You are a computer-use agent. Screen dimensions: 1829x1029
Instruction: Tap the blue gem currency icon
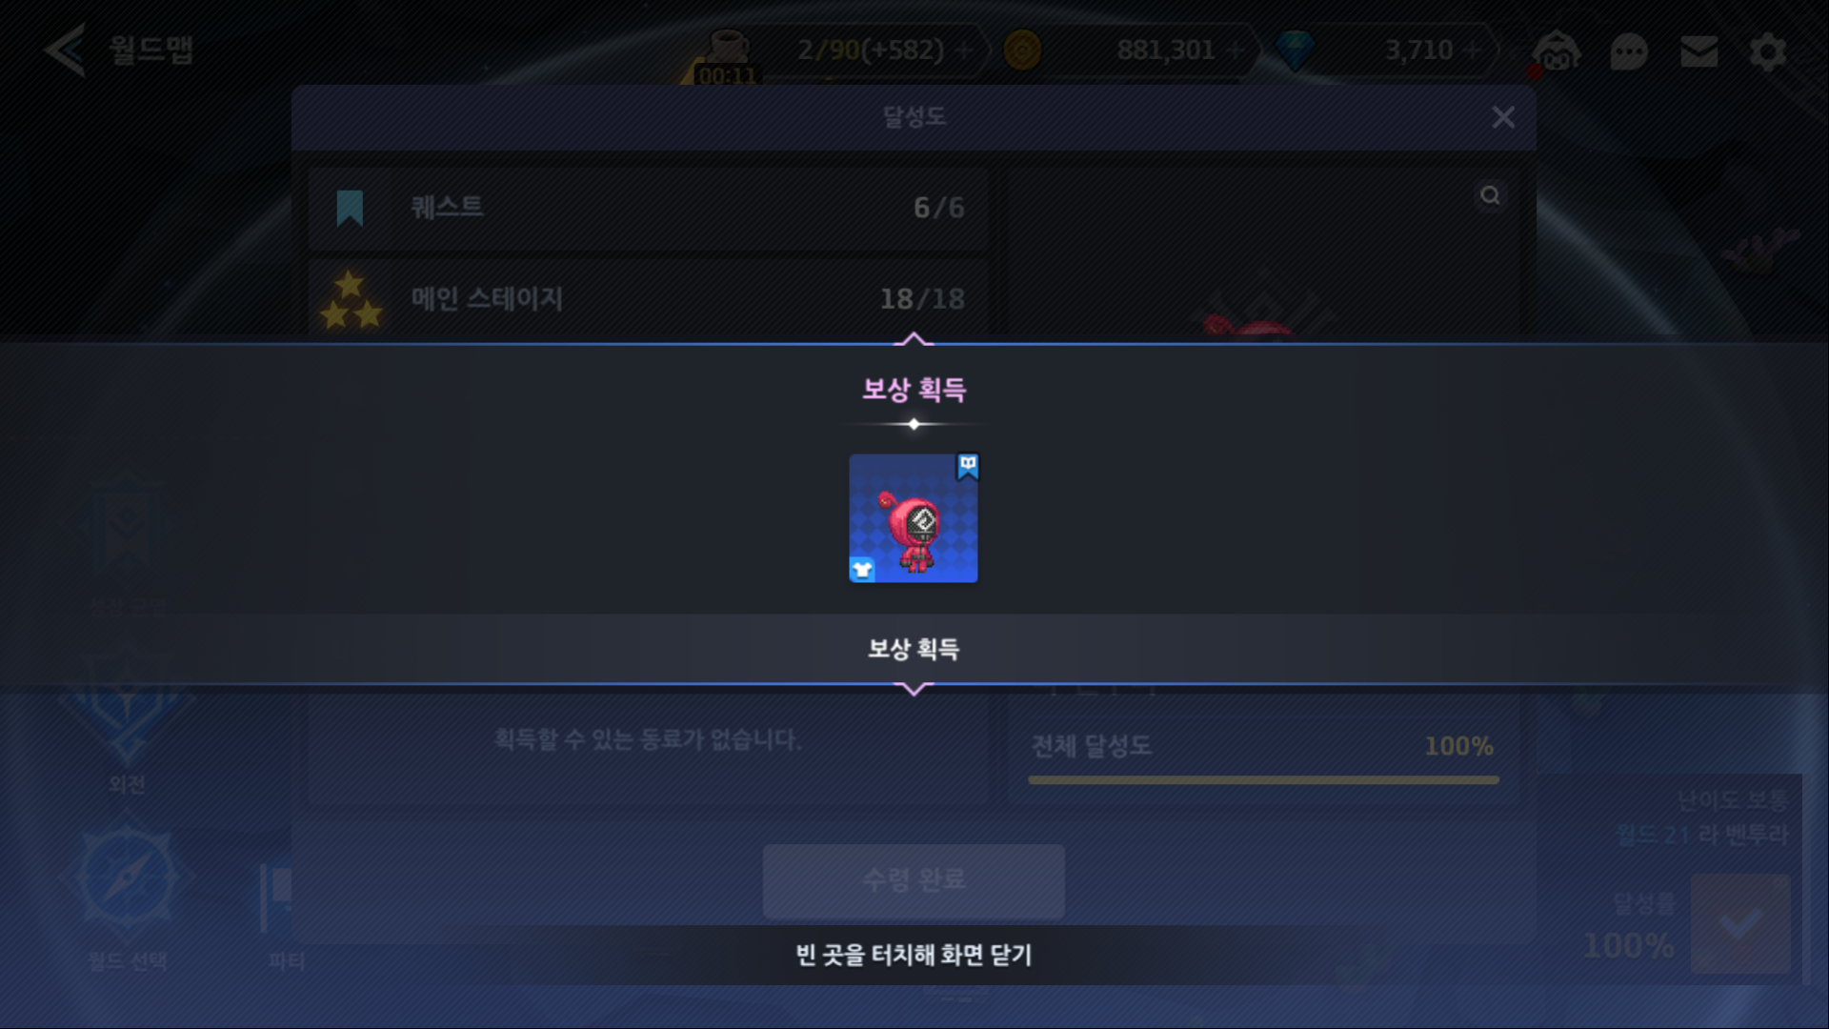[1295, 50]
